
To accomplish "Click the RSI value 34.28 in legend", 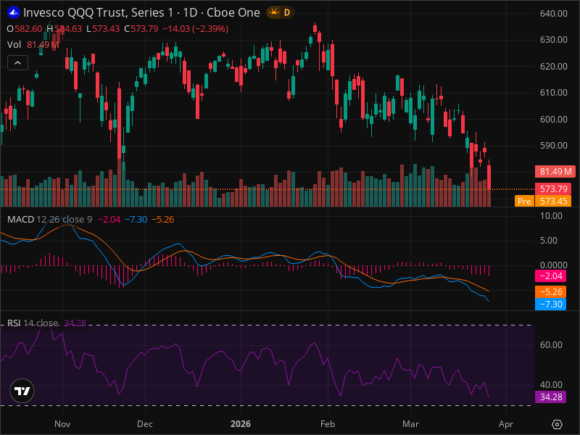I will [x=75, y=323].
